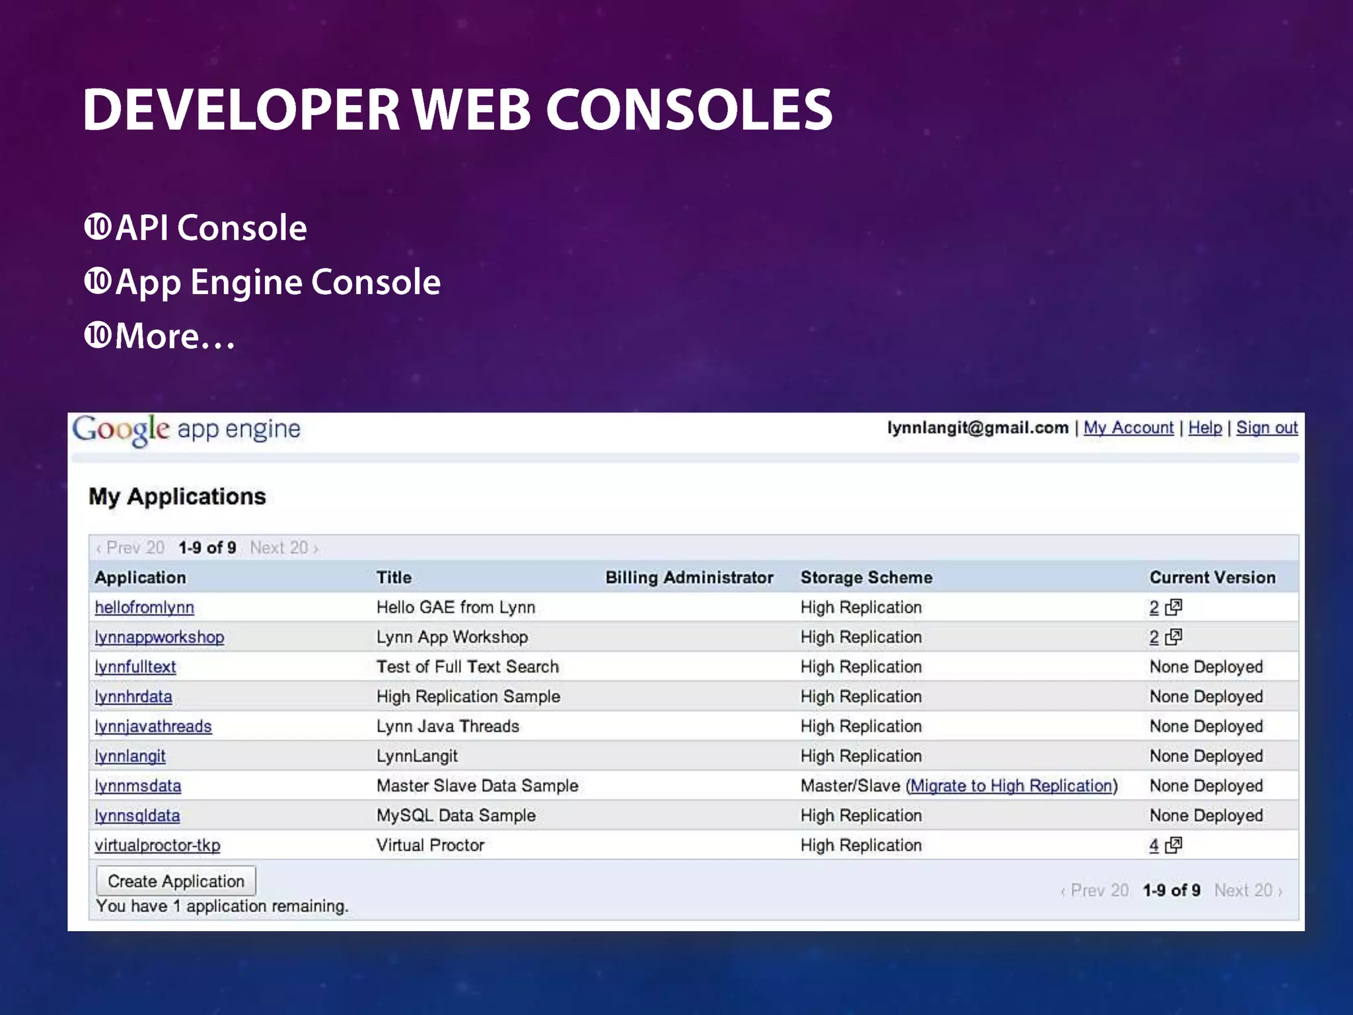
Task: Click Migrate to High Replication link
Action: pos(1011,786)
